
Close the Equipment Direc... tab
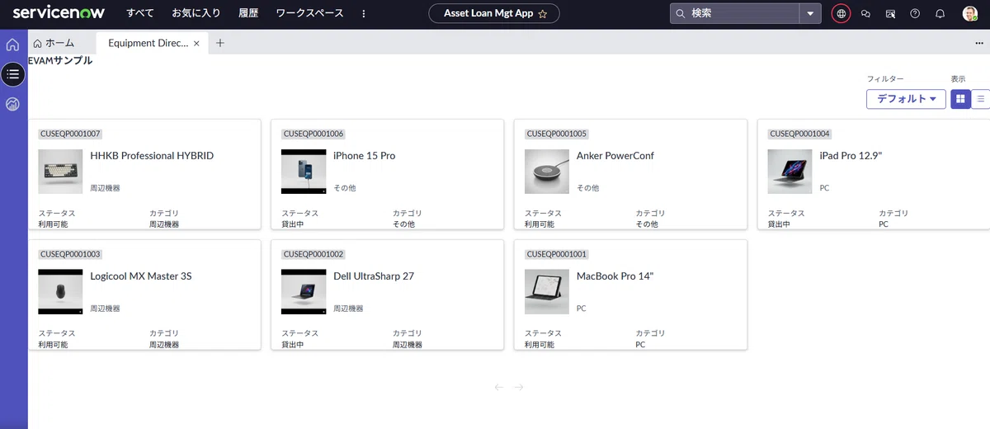click(x=196, y=44)
